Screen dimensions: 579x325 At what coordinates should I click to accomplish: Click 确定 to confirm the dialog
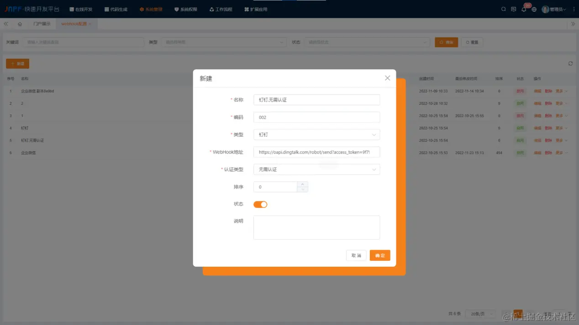tap(380, 256)
